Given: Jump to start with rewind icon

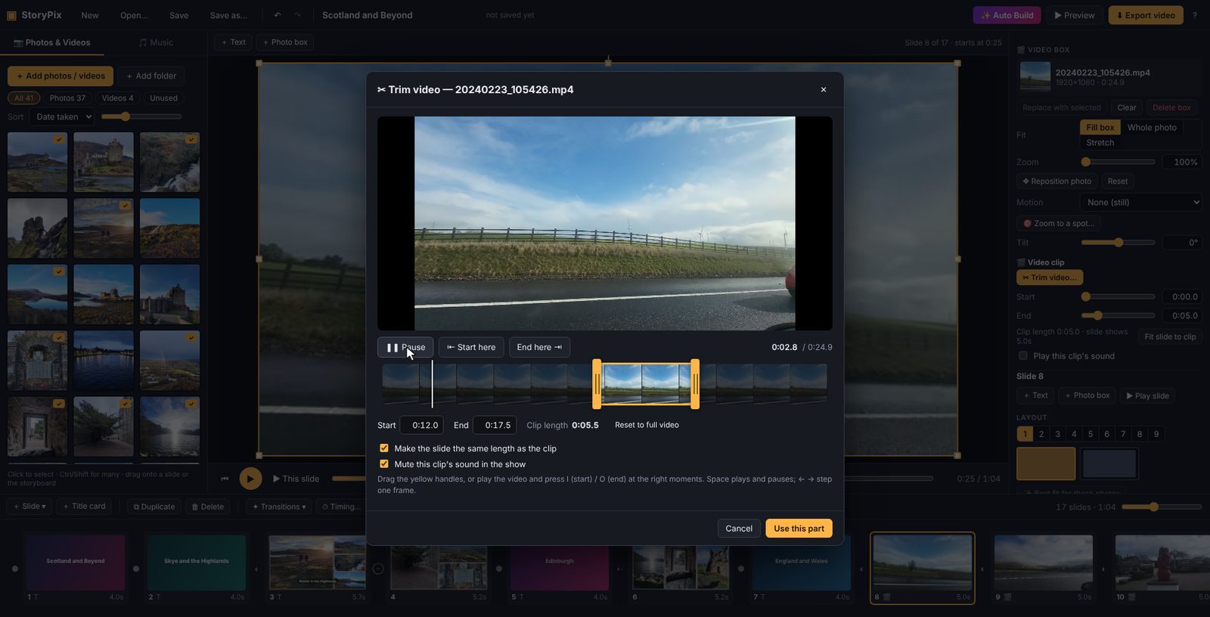Looking at the screenshot, I should point(225,478).
